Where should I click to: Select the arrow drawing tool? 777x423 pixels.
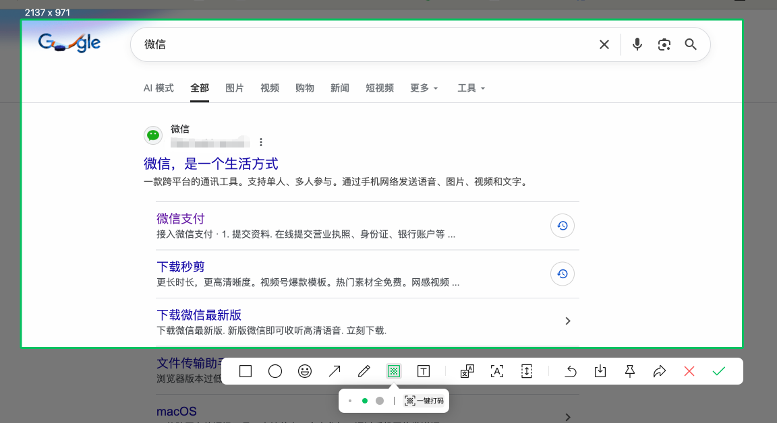(335, 371)
